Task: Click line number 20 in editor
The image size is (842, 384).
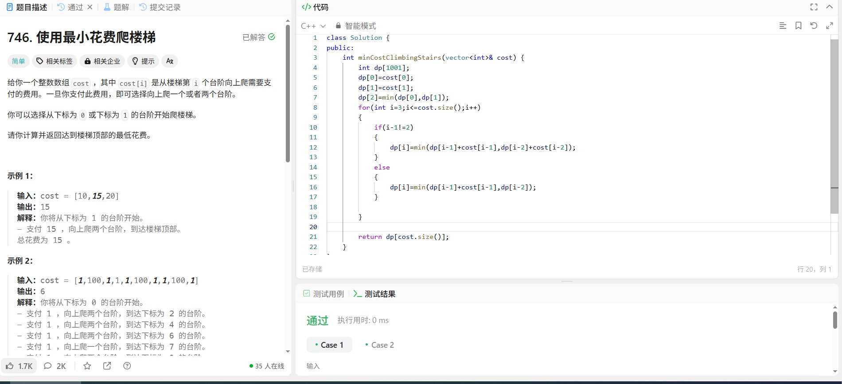Action: point(313,227)
